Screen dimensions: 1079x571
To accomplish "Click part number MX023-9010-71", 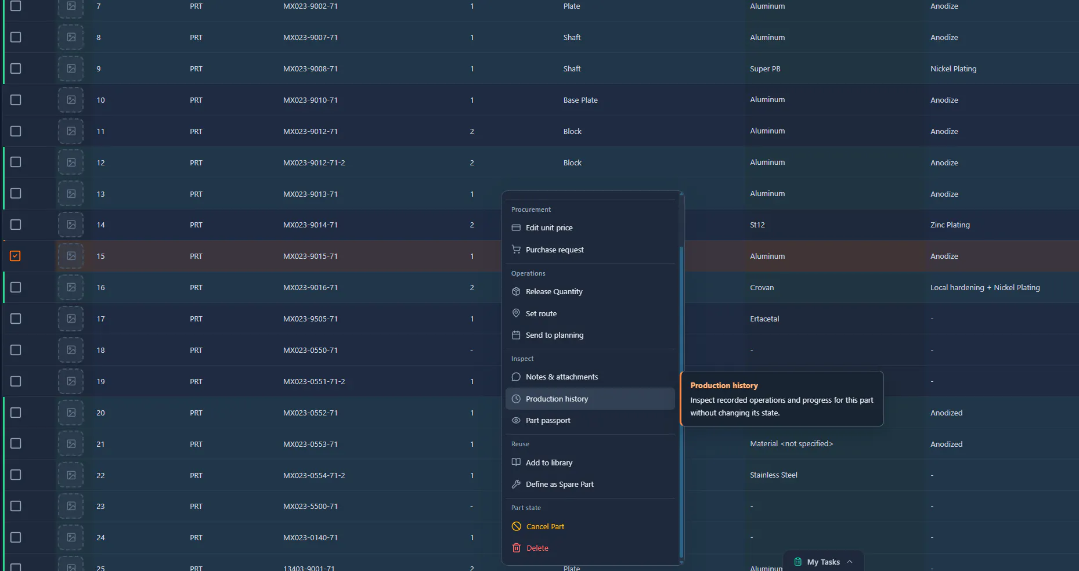I will 311,100.
